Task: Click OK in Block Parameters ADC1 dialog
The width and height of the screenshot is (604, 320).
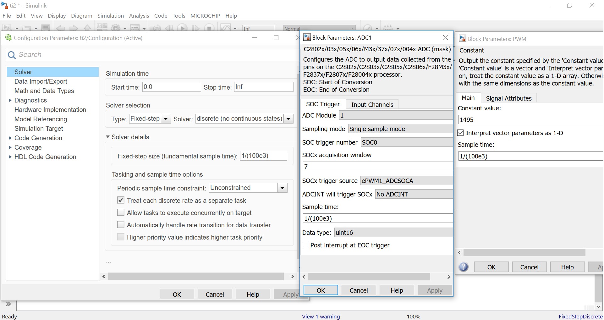Action: (321, 290)
